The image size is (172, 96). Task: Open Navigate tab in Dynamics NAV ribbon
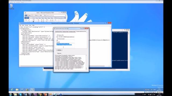[x=37, y=18]
